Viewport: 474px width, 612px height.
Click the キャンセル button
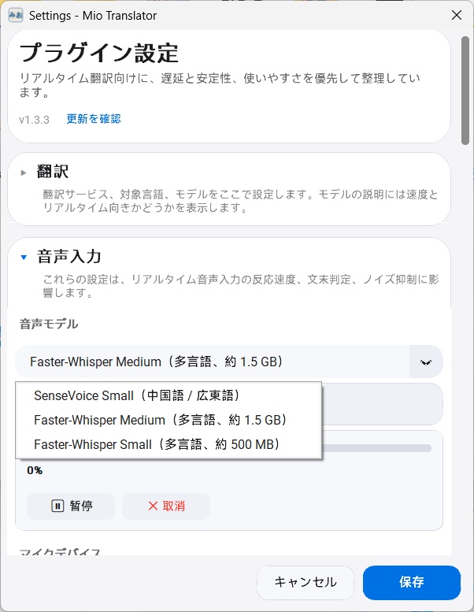point(306,582)
